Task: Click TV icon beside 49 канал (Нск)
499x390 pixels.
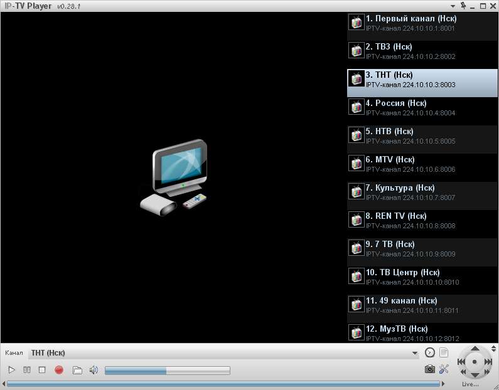Action: (x=357, y=304)
